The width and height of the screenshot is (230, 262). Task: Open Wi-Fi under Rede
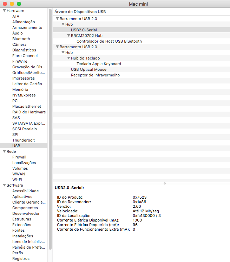[x=17, y=180]
